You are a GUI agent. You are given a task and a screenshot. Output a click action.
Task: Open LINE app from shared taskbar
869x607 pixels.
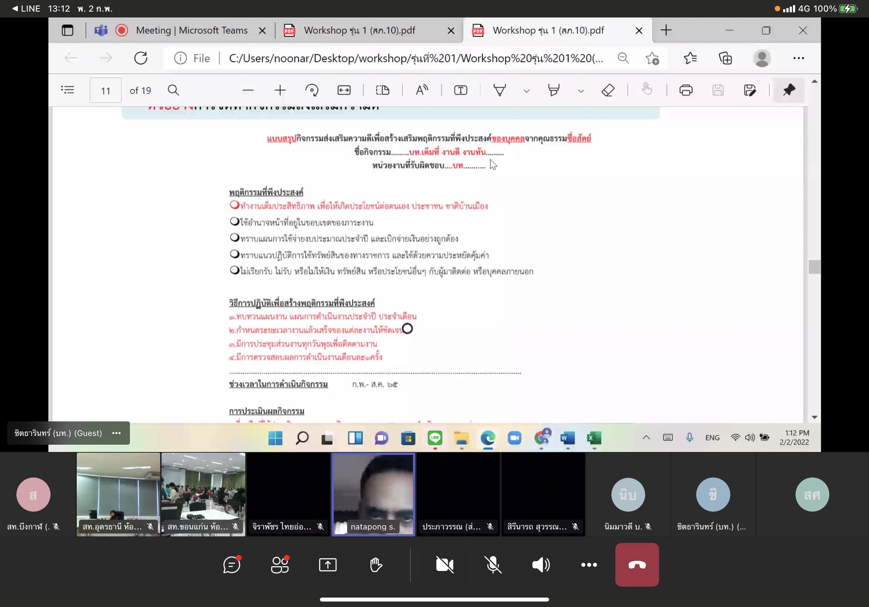(x=435, y=438)
